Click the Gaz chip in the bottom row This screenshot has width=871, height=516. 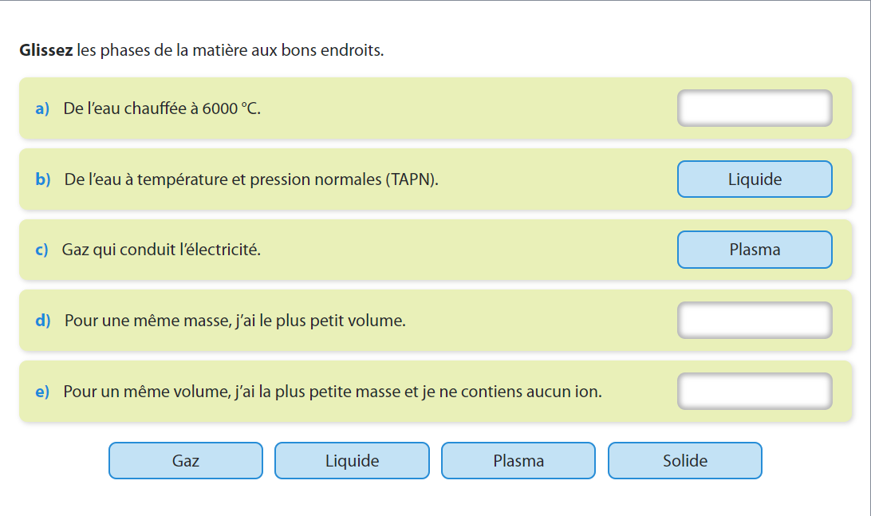point(185,461)
